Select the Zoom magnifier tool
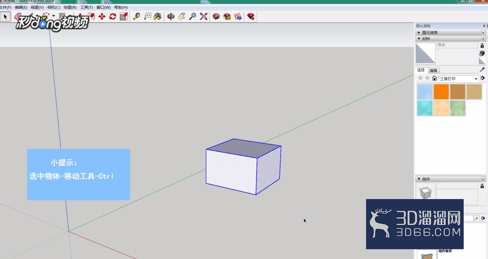 click(x=192, y=17)
